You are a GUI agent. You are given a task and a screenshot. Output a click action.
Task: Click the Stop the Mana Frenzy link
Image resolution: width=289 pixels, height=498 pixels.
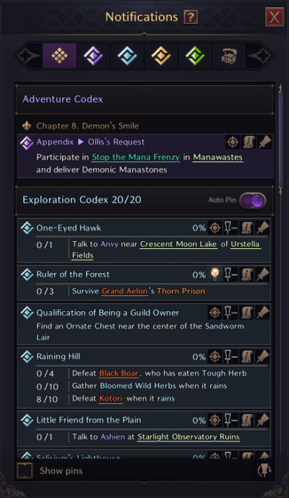point(136,157)
